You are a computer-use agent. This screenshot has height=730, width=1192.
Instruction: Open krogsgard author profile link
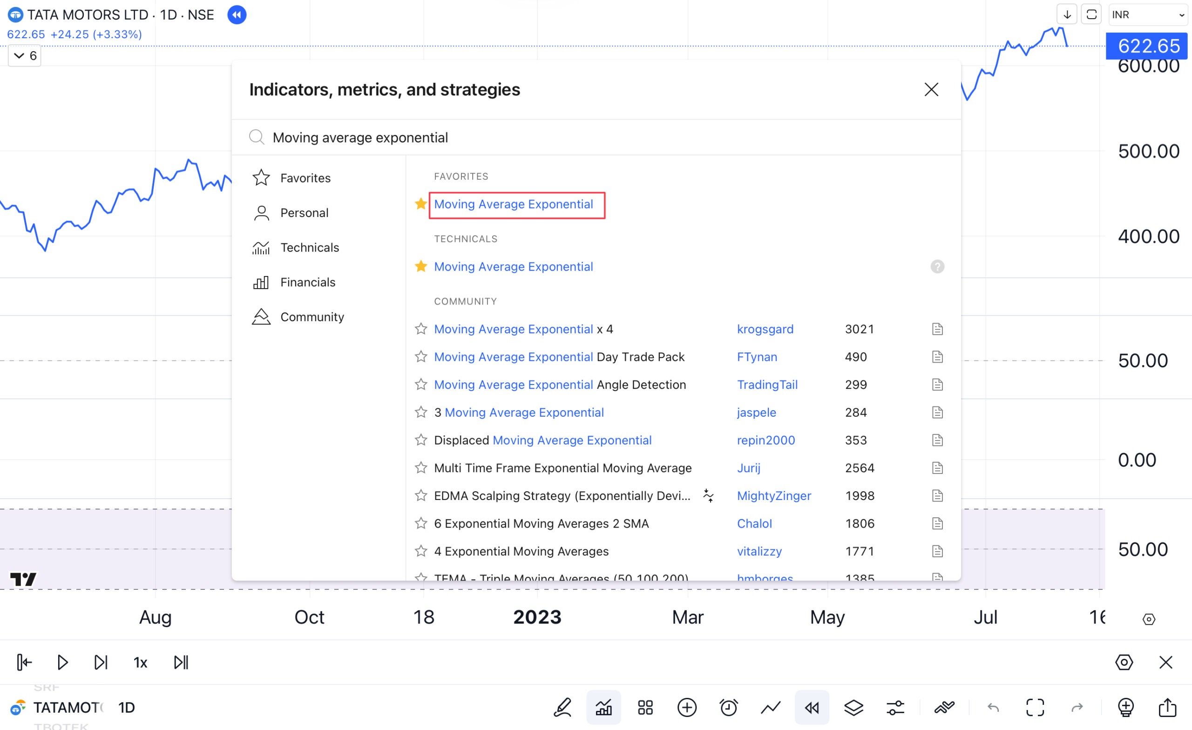click(x=765, y=329)
